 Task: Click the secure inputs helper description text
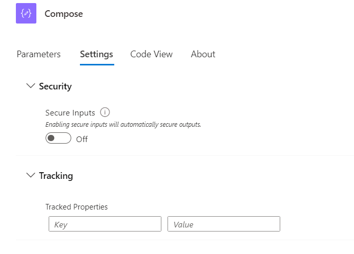click(x=123, y=124)
